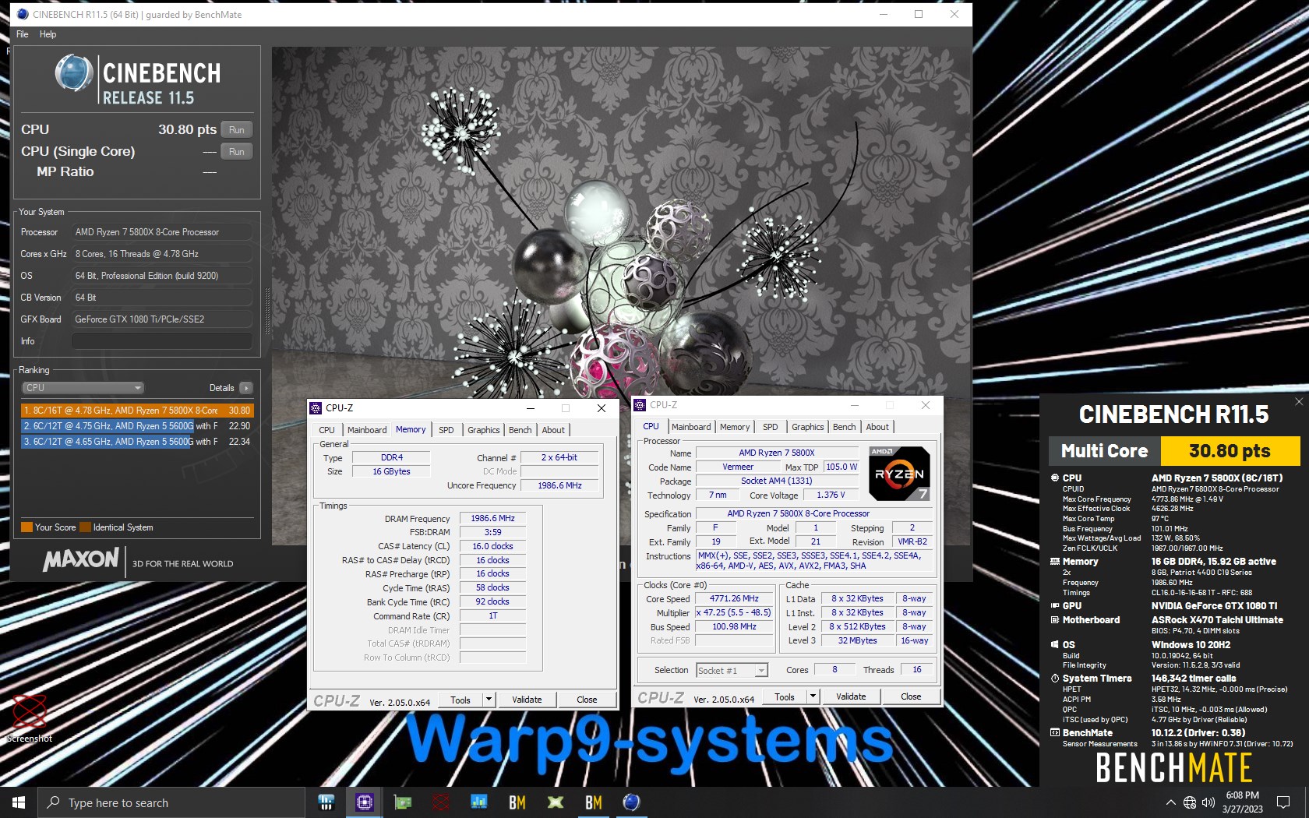
Task: Click Tools button in right CPU-Z window
Action: click(785, 696)
